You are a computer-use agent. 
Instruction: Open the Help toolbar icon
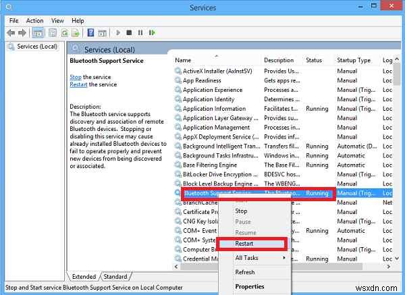90,33
